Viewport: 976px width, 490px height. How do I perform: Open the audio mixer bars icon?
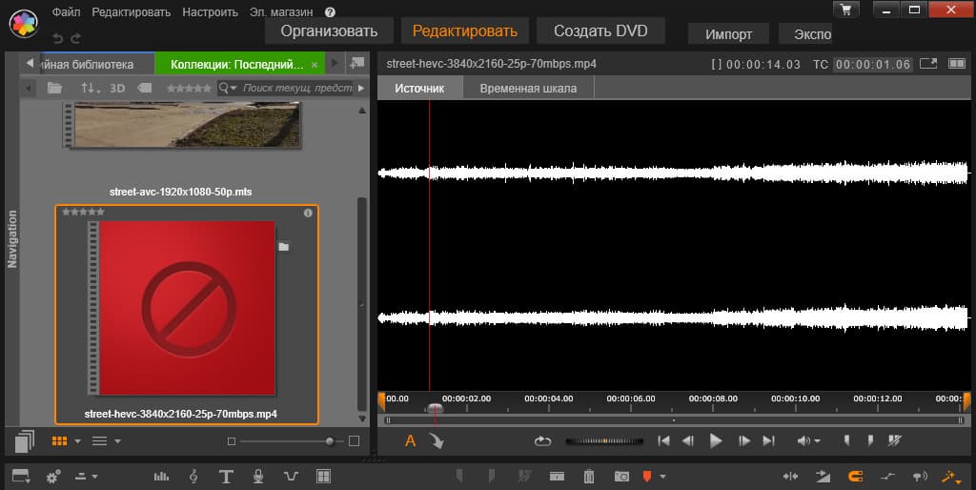point(160,476)
